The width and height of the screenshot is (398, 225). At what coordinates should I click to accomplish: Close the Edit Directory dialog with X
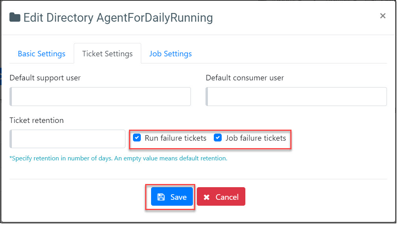pos(382,16)
